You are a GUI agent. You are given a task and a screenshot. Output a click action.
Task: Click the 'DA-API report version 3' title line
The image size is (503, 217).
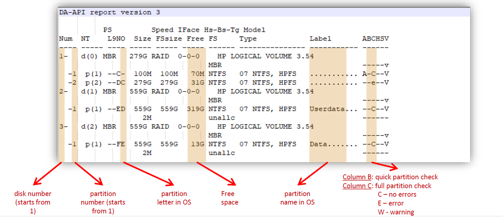tap(110, 12)
